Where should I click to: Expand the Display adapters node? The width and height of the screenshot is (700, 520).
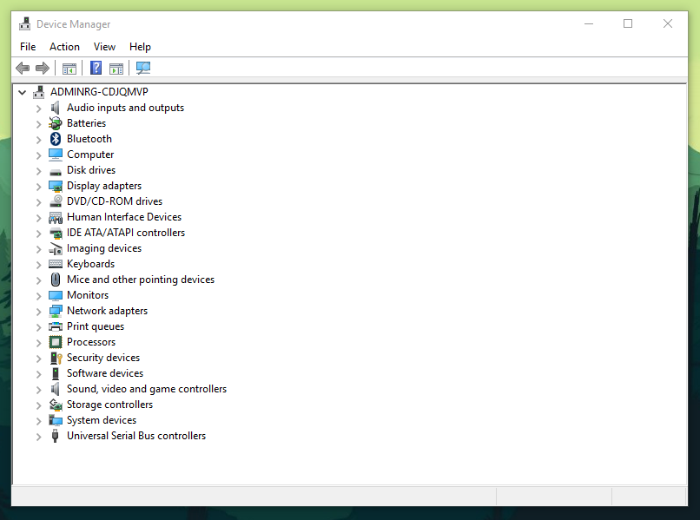[x=39, y=187]
